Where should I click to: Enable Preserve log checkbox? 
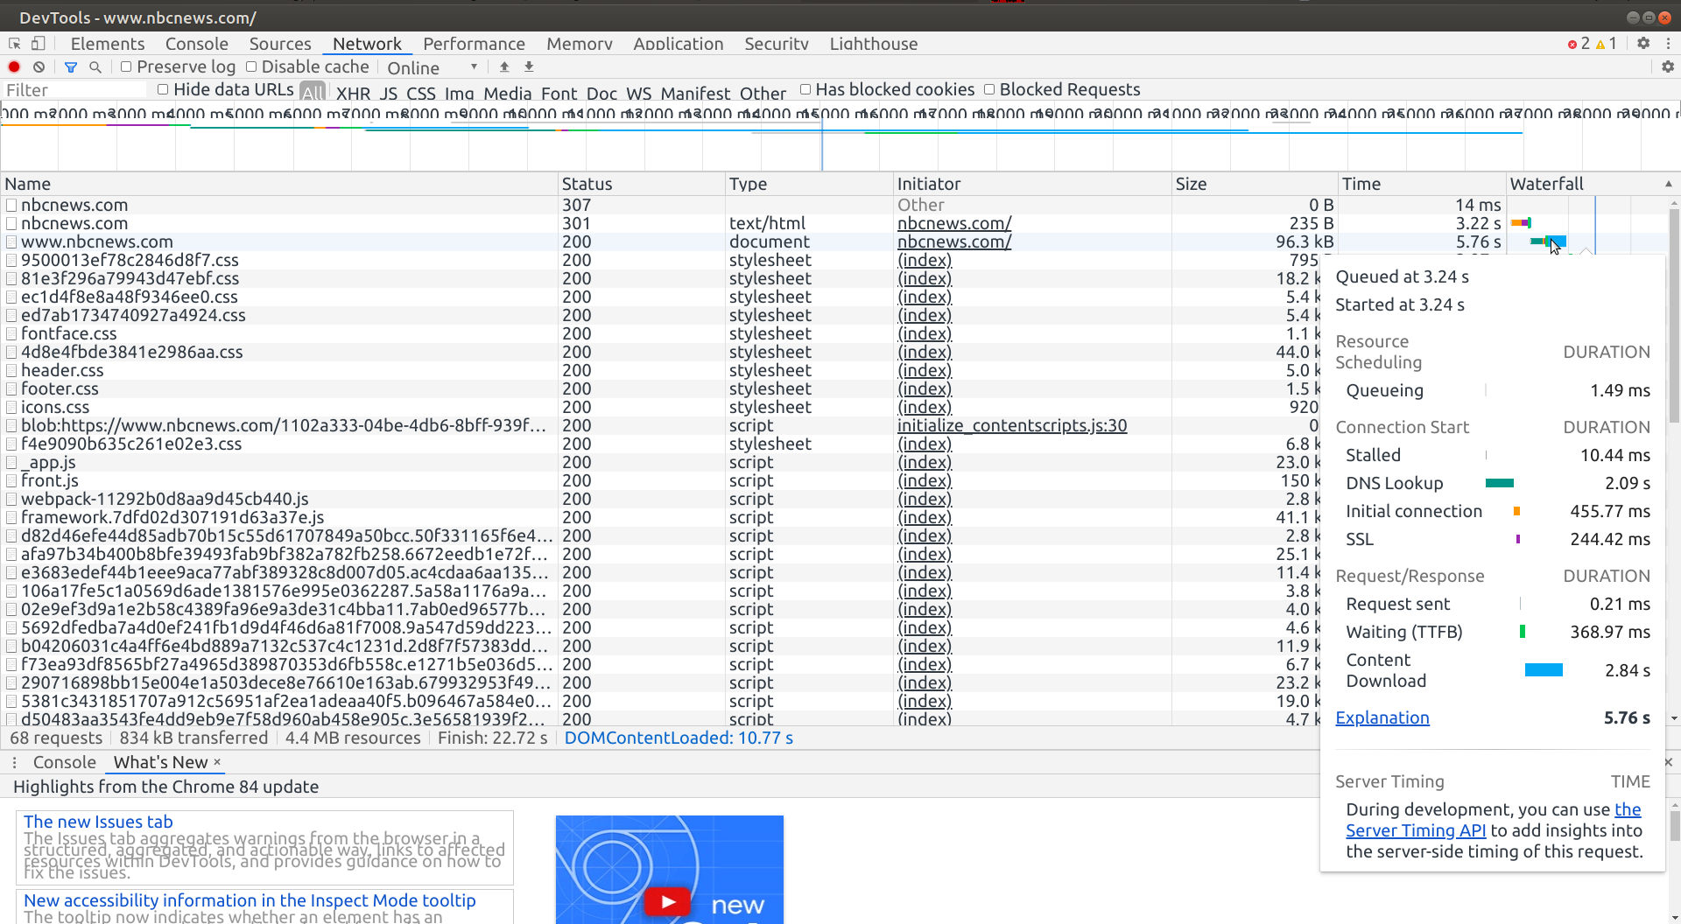[x=126, y=66]
